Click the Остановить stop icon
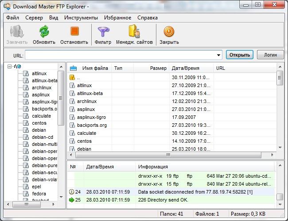Screen dimensions: 288x221 tap(74, 31)
